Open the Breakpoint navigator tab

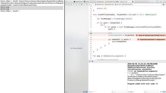tap(84, 5)
